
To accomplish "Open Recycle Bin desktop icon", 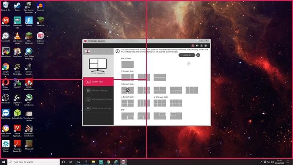I will tap(6, 6).
